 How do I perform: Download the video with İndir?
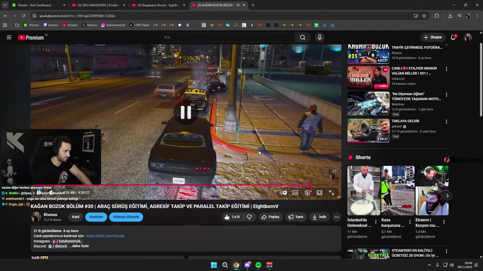point(319,217)
